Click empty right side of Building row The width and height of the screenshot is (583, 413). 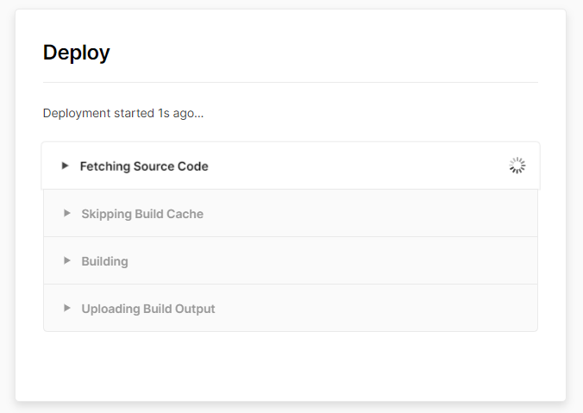click(x=388, y=261)
